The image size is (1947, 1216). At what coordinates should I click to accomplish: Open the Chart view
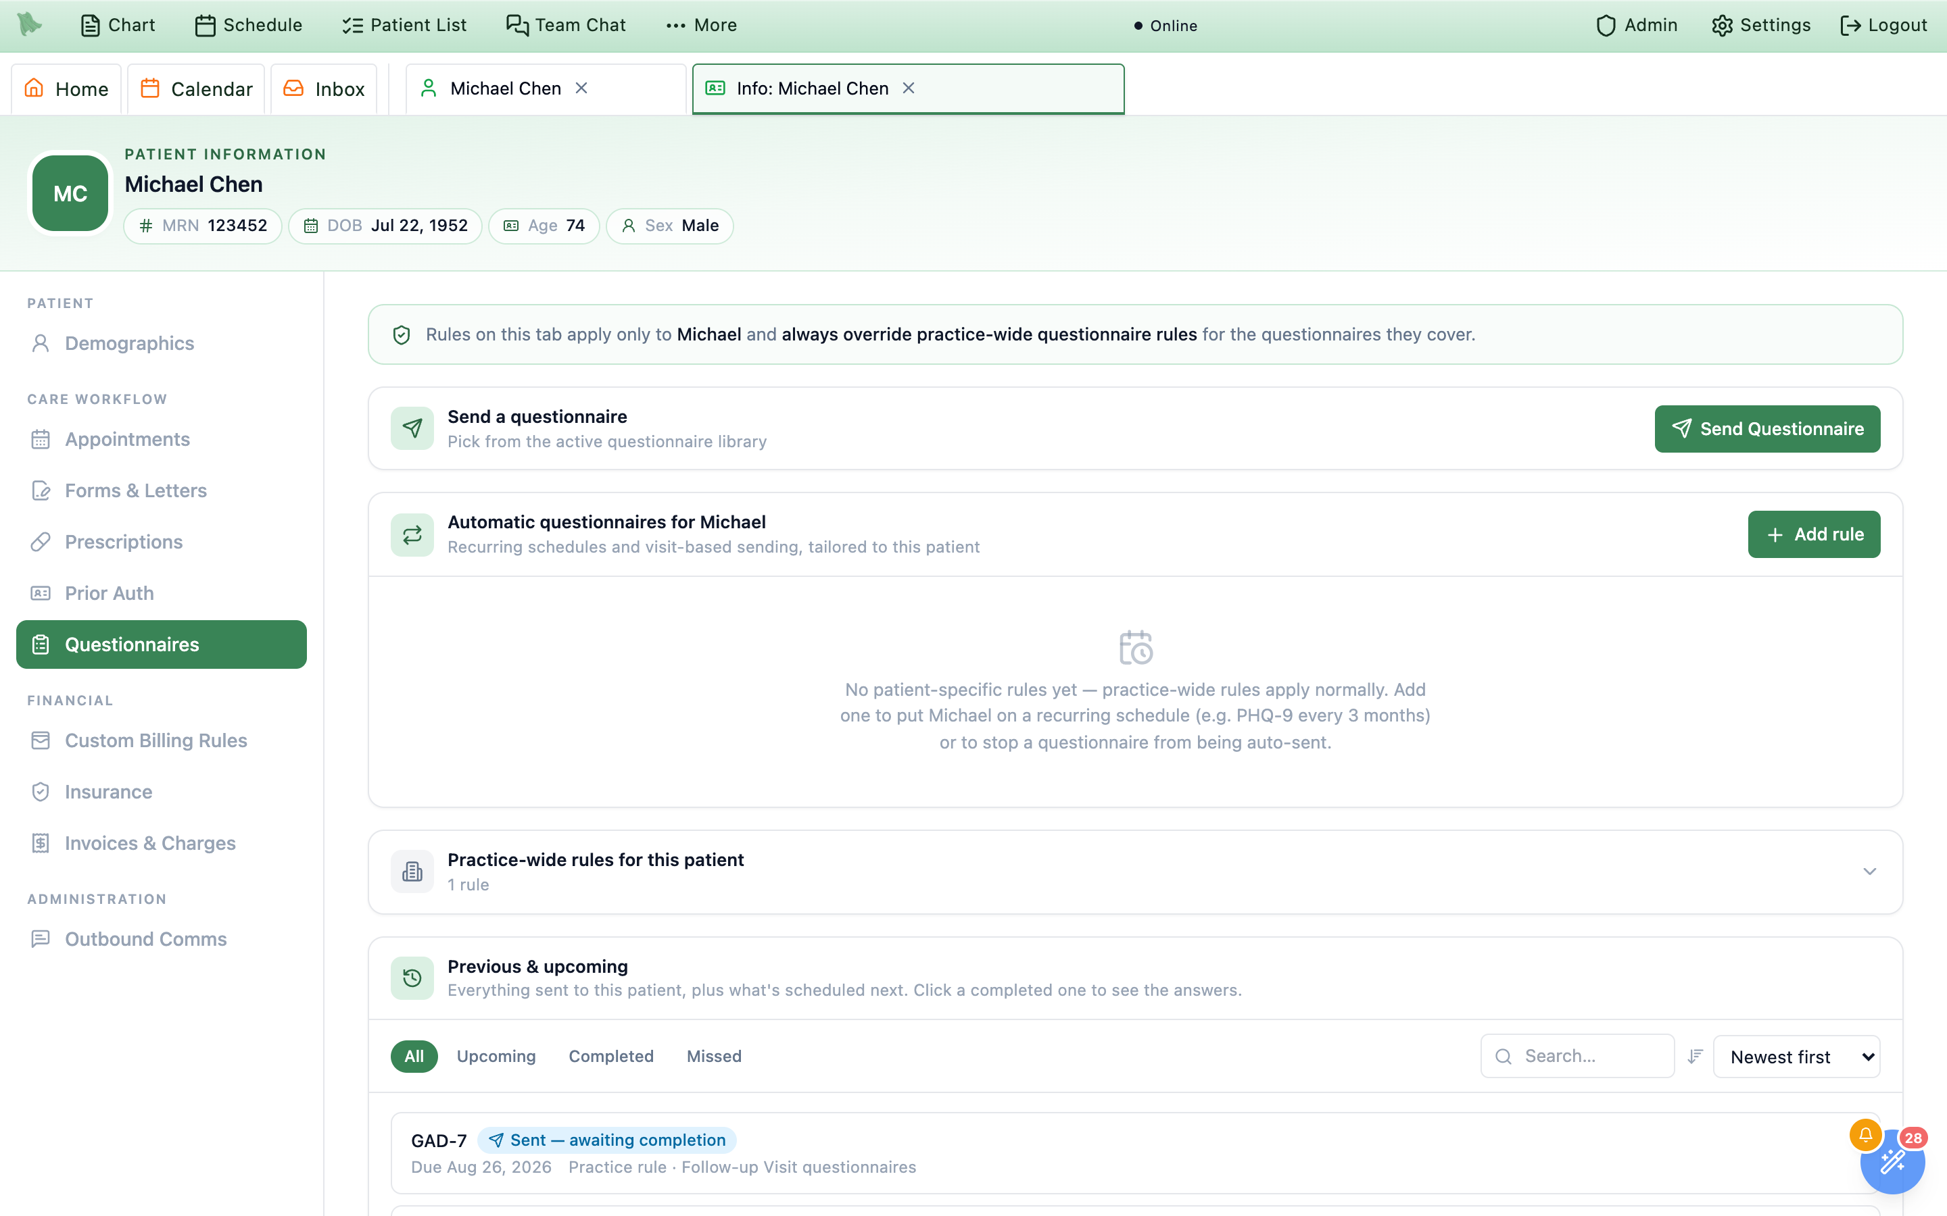pyautogui.click(x=118, y=25)
